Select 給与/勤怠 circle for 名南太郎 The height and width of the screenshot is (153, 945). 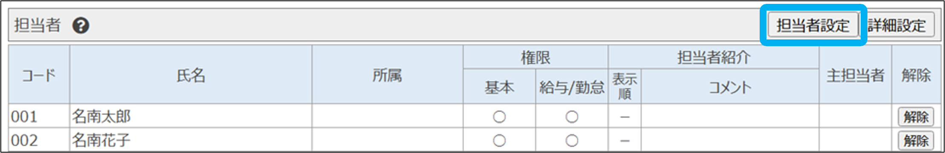(x=572, y=117)
